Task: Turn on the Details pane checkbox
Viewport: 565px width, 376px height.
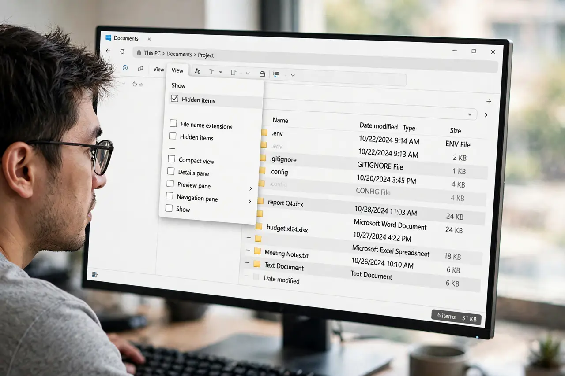Action: pos(171,171)
